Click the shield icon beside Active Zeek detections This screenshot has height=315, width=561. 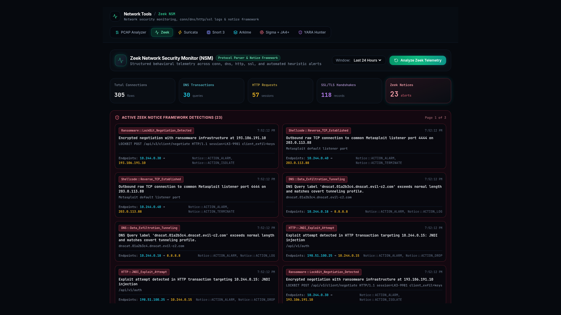tap(117, 118)
